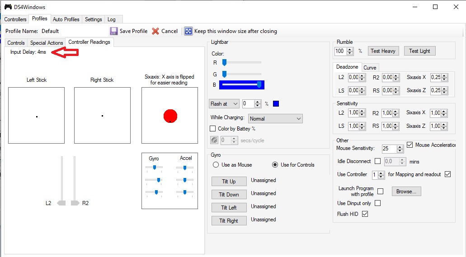The image size is (466, 257).
Task: Click the DS4Windows gamepad title icon
Action: [8, 7]
